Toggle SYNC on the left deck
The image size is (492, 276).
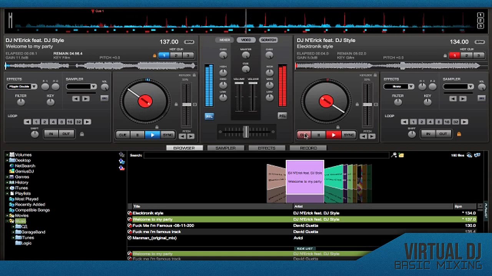(x=168, y=135)
